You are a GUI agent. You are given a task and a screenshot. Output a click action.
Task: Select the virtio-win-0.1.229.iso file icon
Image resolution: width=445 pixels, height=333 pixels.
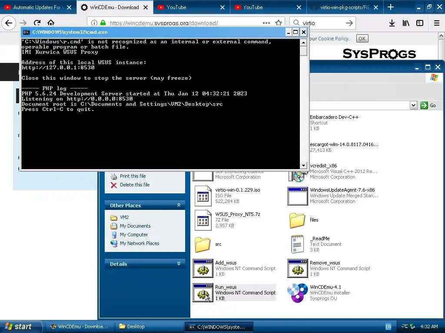click(203, 196)
